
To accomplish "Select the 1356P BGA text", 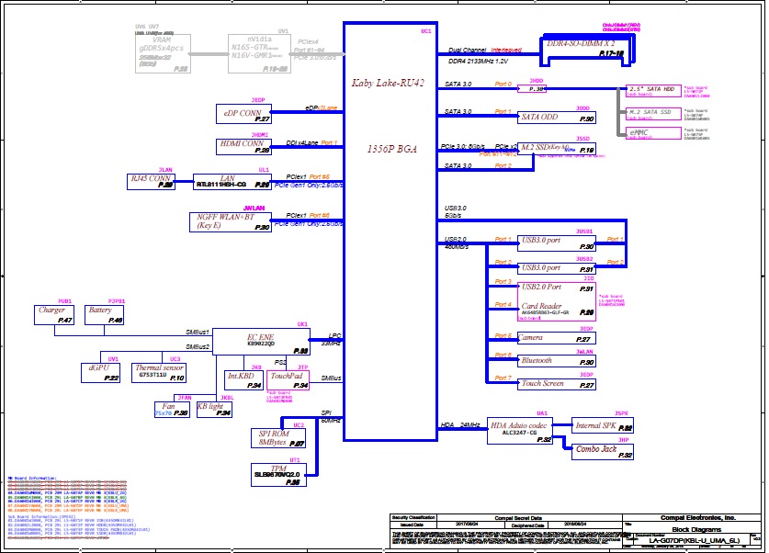I will point(392,149).
